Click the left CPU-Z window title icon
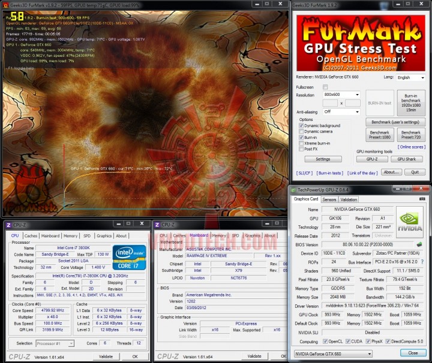Image resolution: width=432 pixels, height=363 pixels. (x=8, y=225)
